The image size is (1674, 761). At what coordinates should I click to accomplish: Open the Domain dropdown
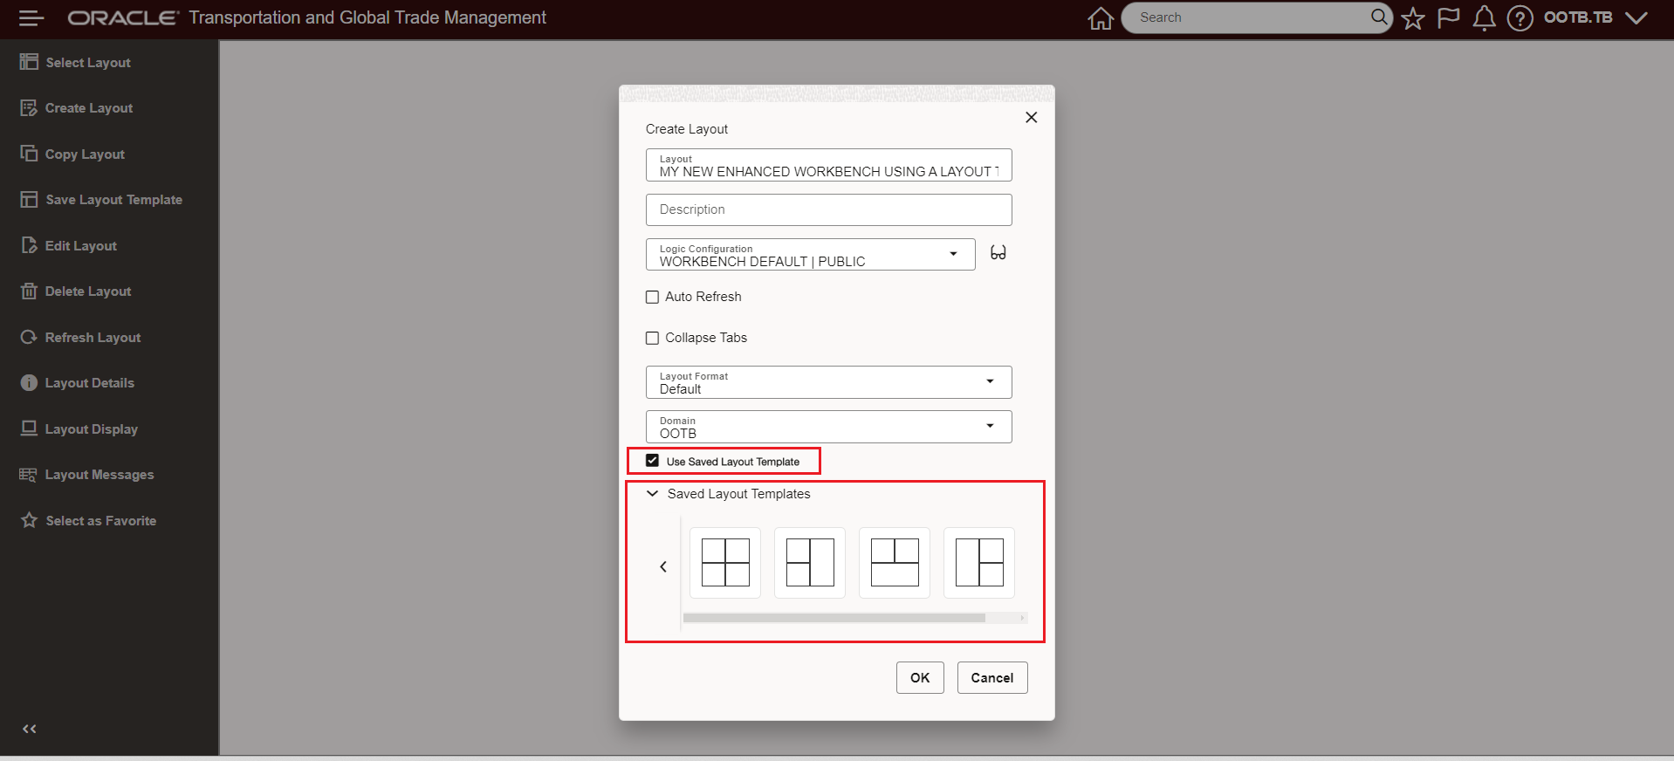click(x=829, y=427)
